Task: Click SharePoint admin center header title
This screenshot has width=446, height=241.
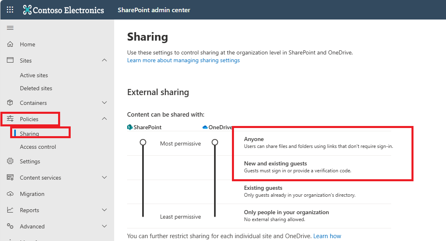Action: (154, 10)
